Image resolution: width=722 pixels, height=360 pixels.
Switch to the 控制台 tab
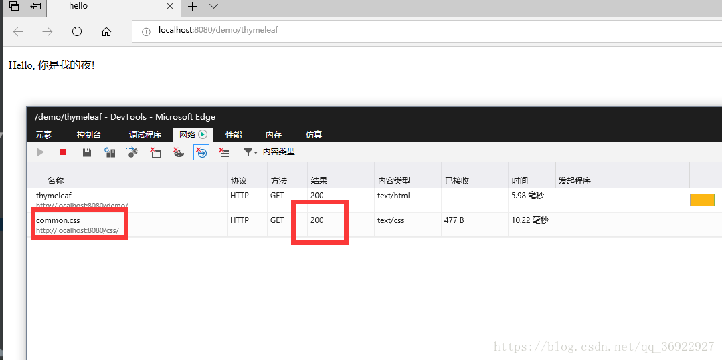pos(89,135)
